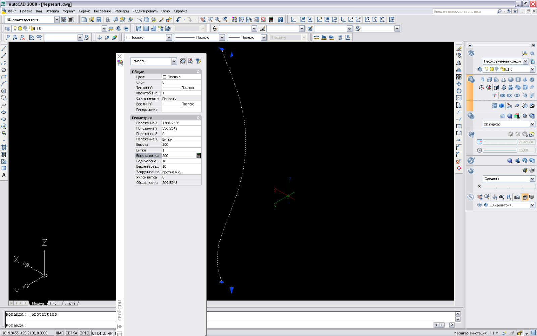Viewport: 537px width, 336px height.
Task: Click the Save drawing icon
Action: pos(99,19)
